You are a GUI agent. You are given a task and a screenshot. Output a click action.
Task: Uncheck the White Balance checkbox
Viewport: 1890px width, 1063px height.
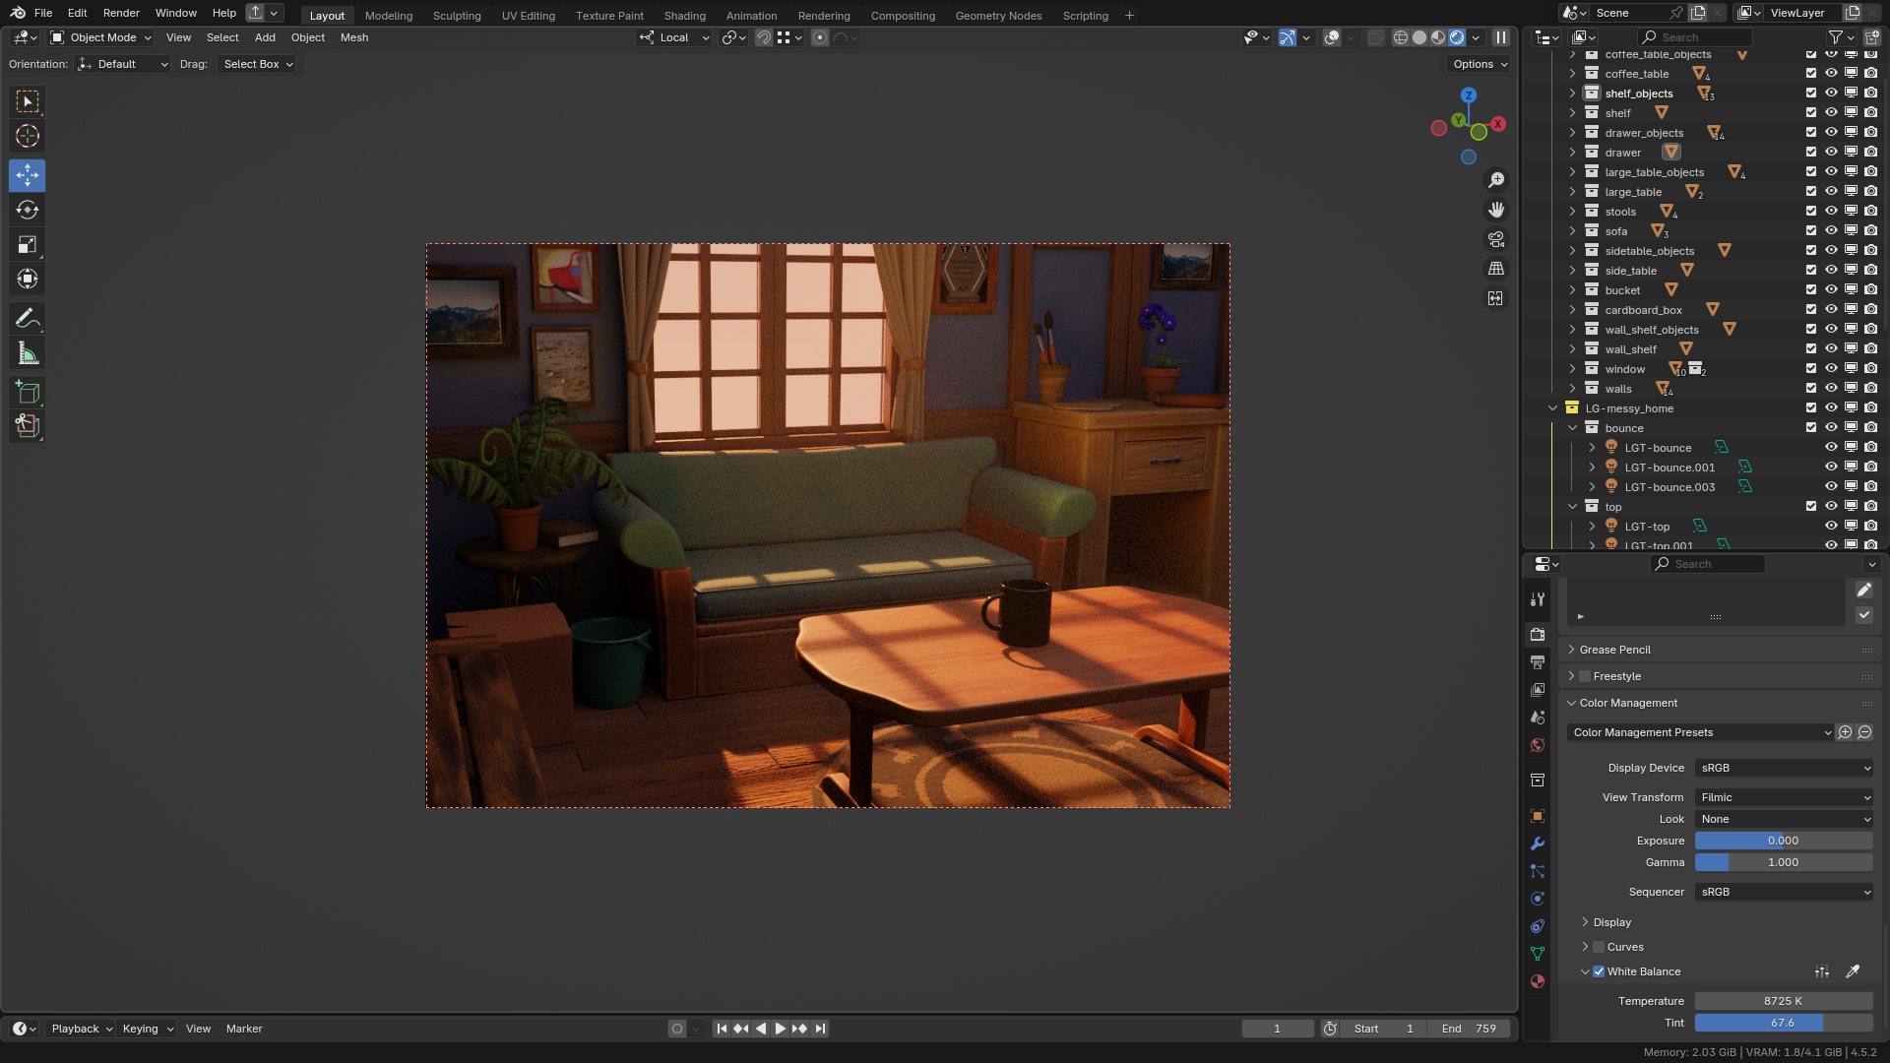1599,971
